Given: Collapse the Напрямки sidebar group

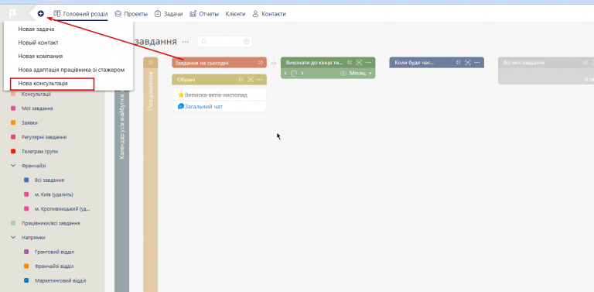Looking at the screenshot, I should tap(13, 237).
